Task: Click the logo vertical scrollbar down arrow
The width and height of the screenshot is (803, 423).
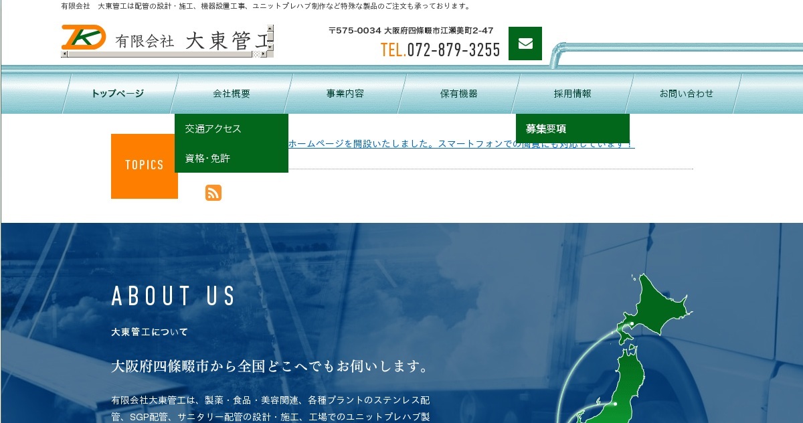Action: coord(270,48)
